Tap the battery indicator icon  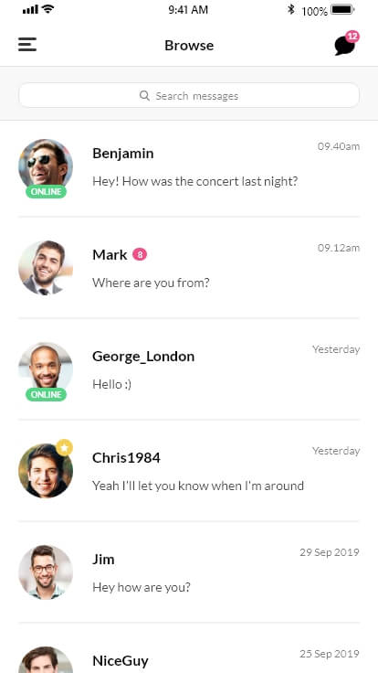tap(342, 9)
